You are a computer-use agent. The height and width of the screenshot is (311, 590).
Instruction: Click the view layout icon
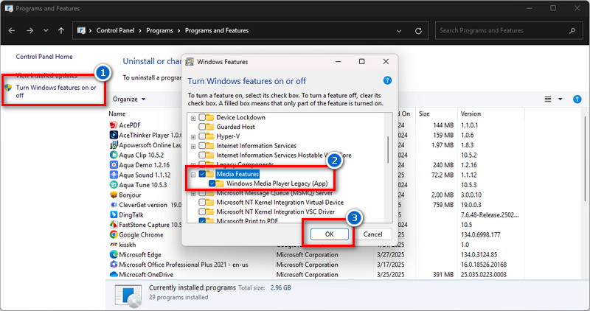tap(548, 99)
